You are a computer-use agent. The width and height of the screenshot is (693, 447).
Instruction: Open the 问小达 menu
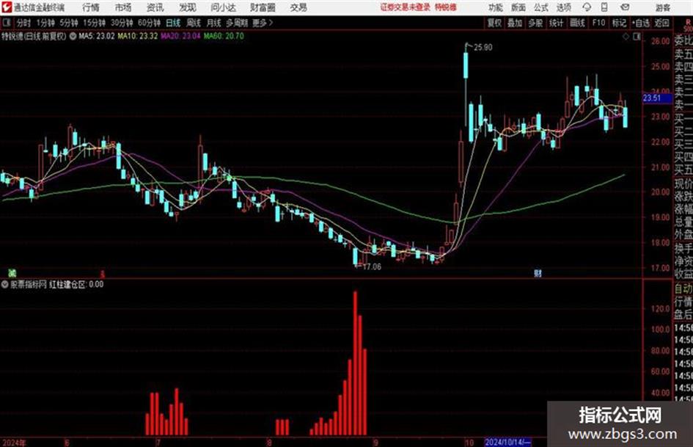[223, 7]
